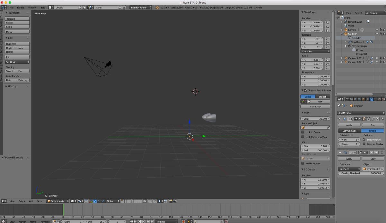386x223 pixels.
Task: Move Boolean modifier up
Action: pyautogui.click(x=372, y=153)
